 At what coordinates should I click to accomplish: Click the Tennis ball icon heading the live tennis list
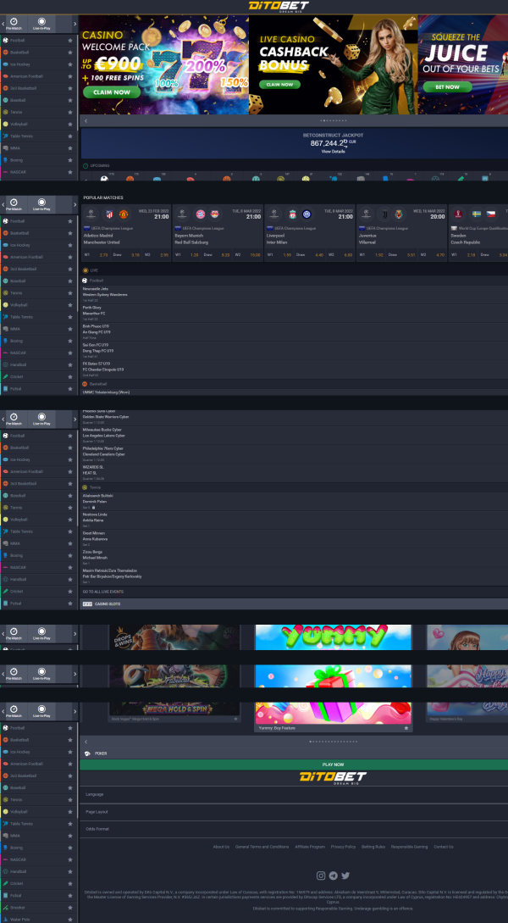point(86,487)
